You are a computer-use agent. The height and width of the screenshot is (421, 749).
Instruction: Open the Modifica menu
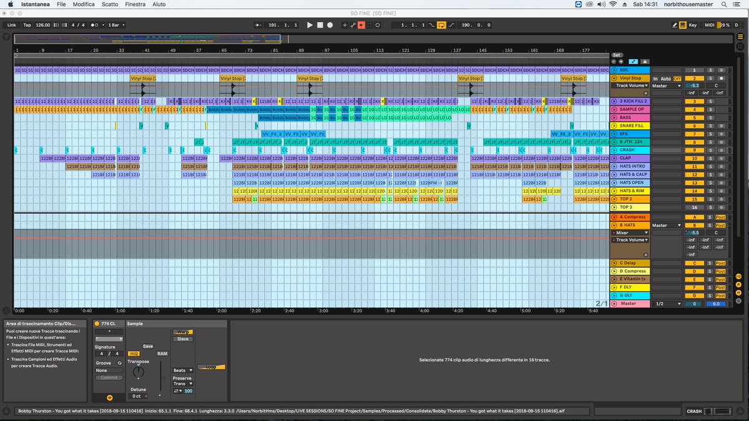click(x=84, y=4)
